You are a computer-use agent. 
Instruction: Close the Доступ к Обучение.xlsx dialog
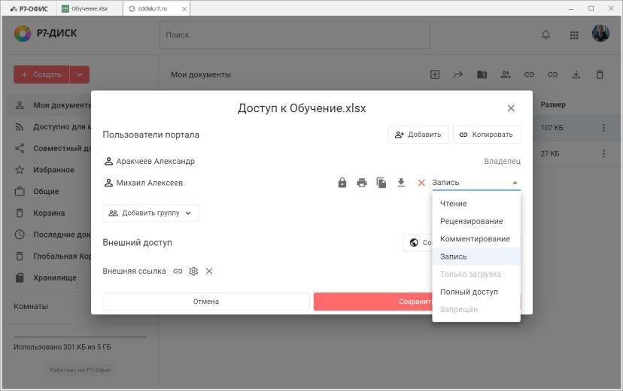[511, 108]
